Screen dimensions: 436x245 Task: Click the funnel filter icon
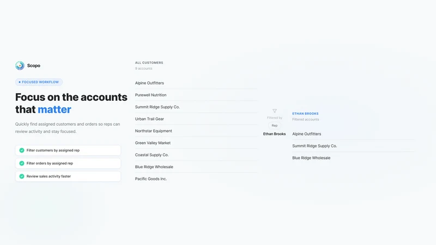point(275,111)
